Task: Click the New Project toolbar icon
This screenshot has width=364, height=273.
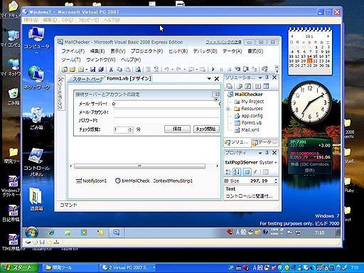Action: point(64,70)
